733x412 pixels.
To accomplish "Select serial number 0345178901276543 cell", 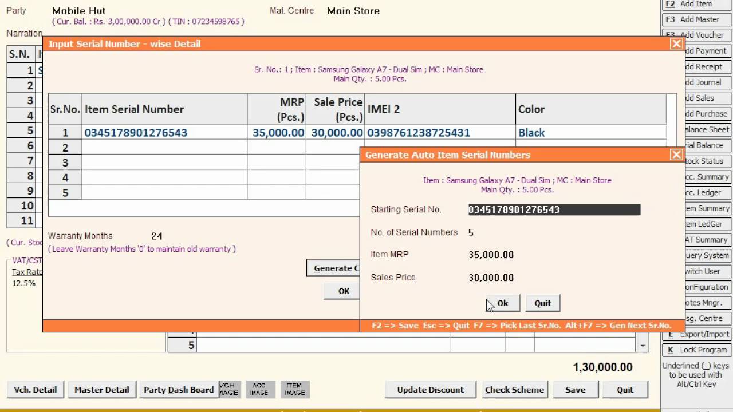I will (x=164, y=132).
